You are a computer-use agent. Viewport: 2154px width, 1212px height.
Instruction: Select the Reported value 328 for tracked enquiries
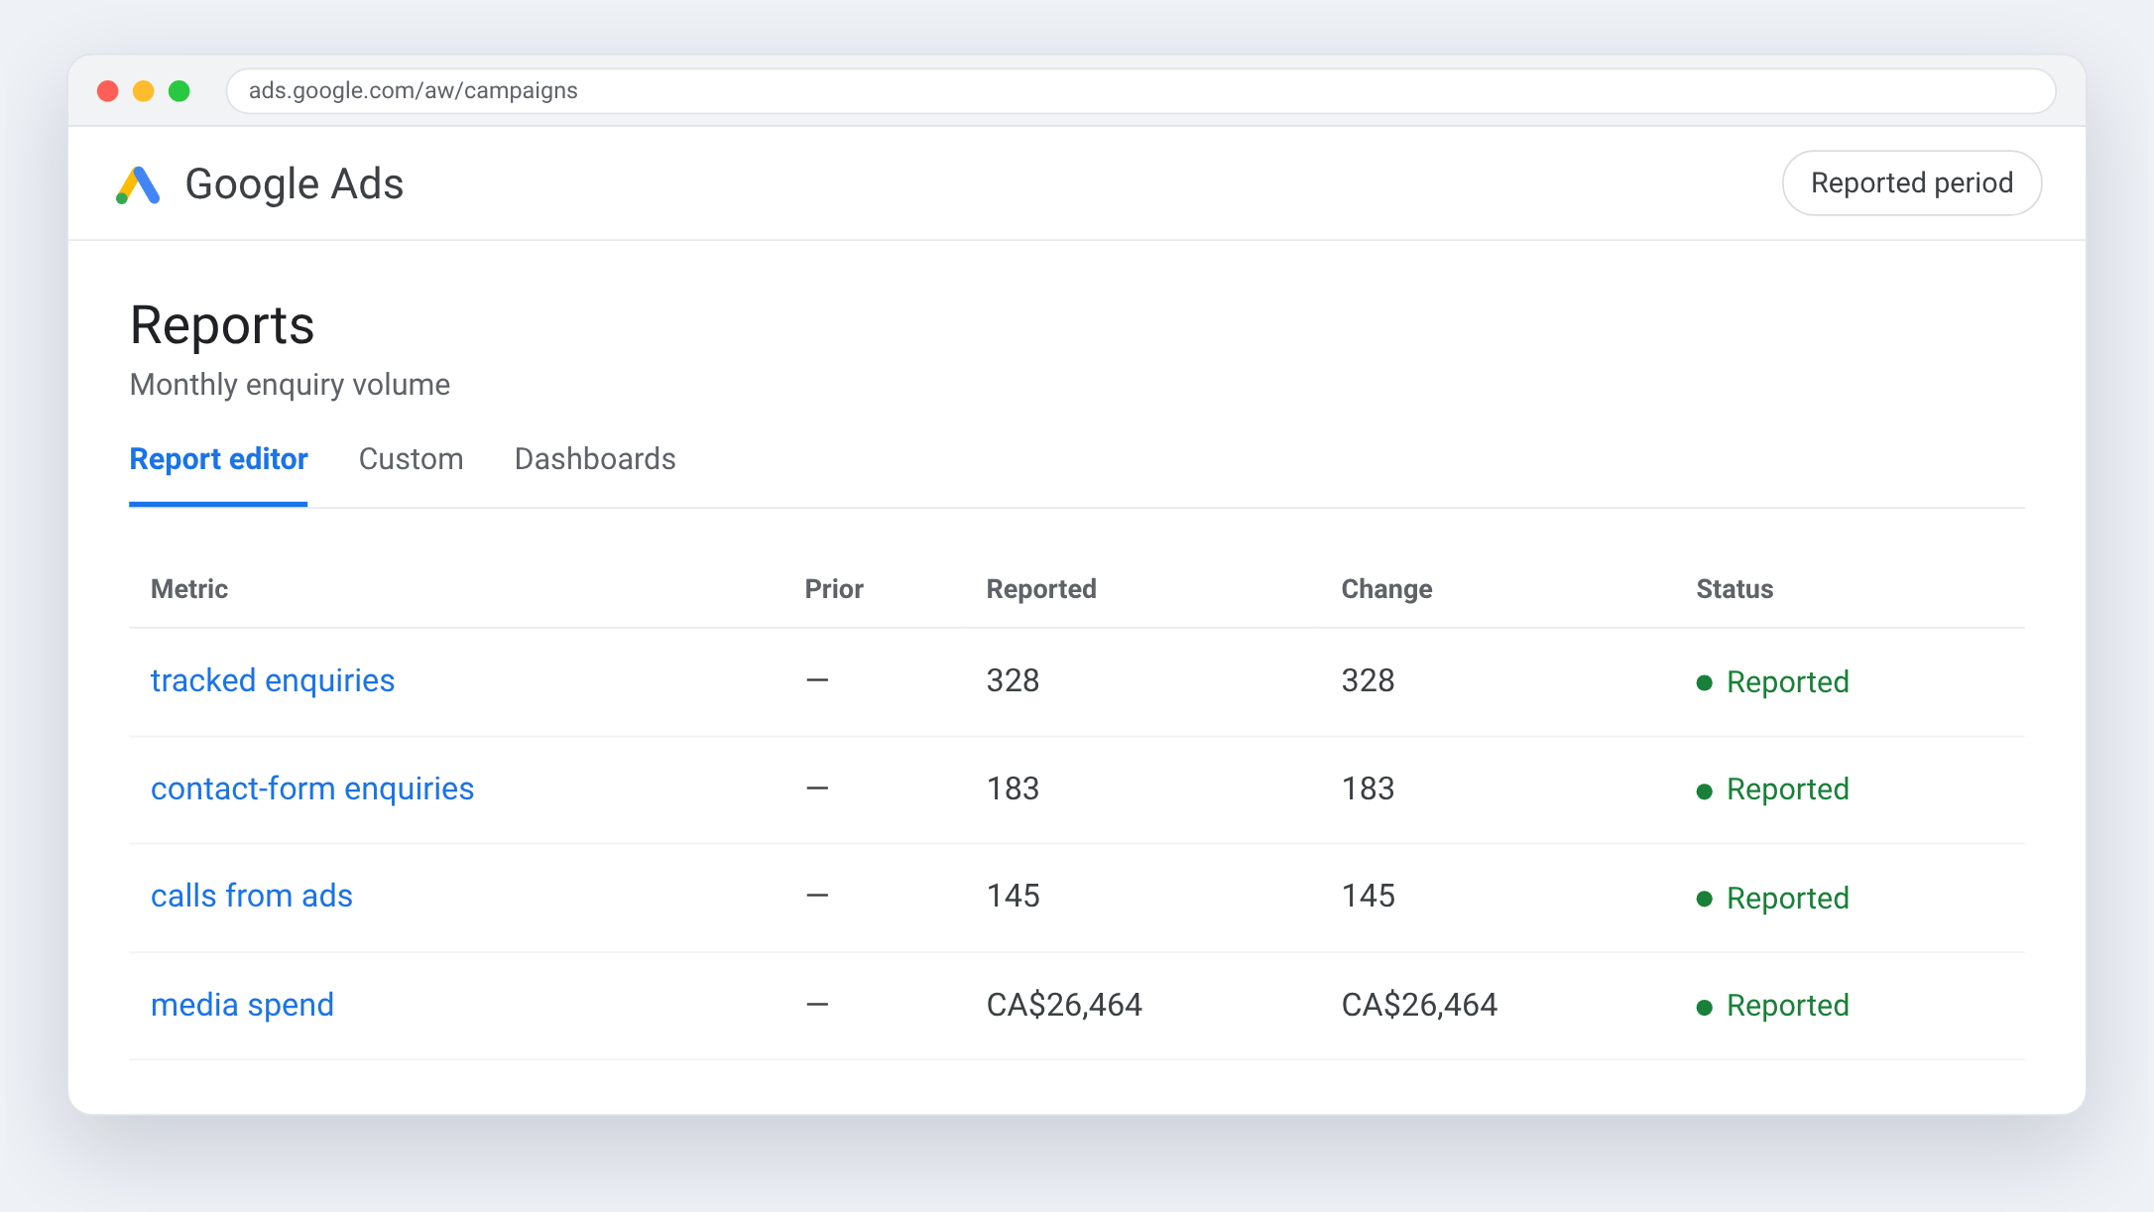(1013, 680)
